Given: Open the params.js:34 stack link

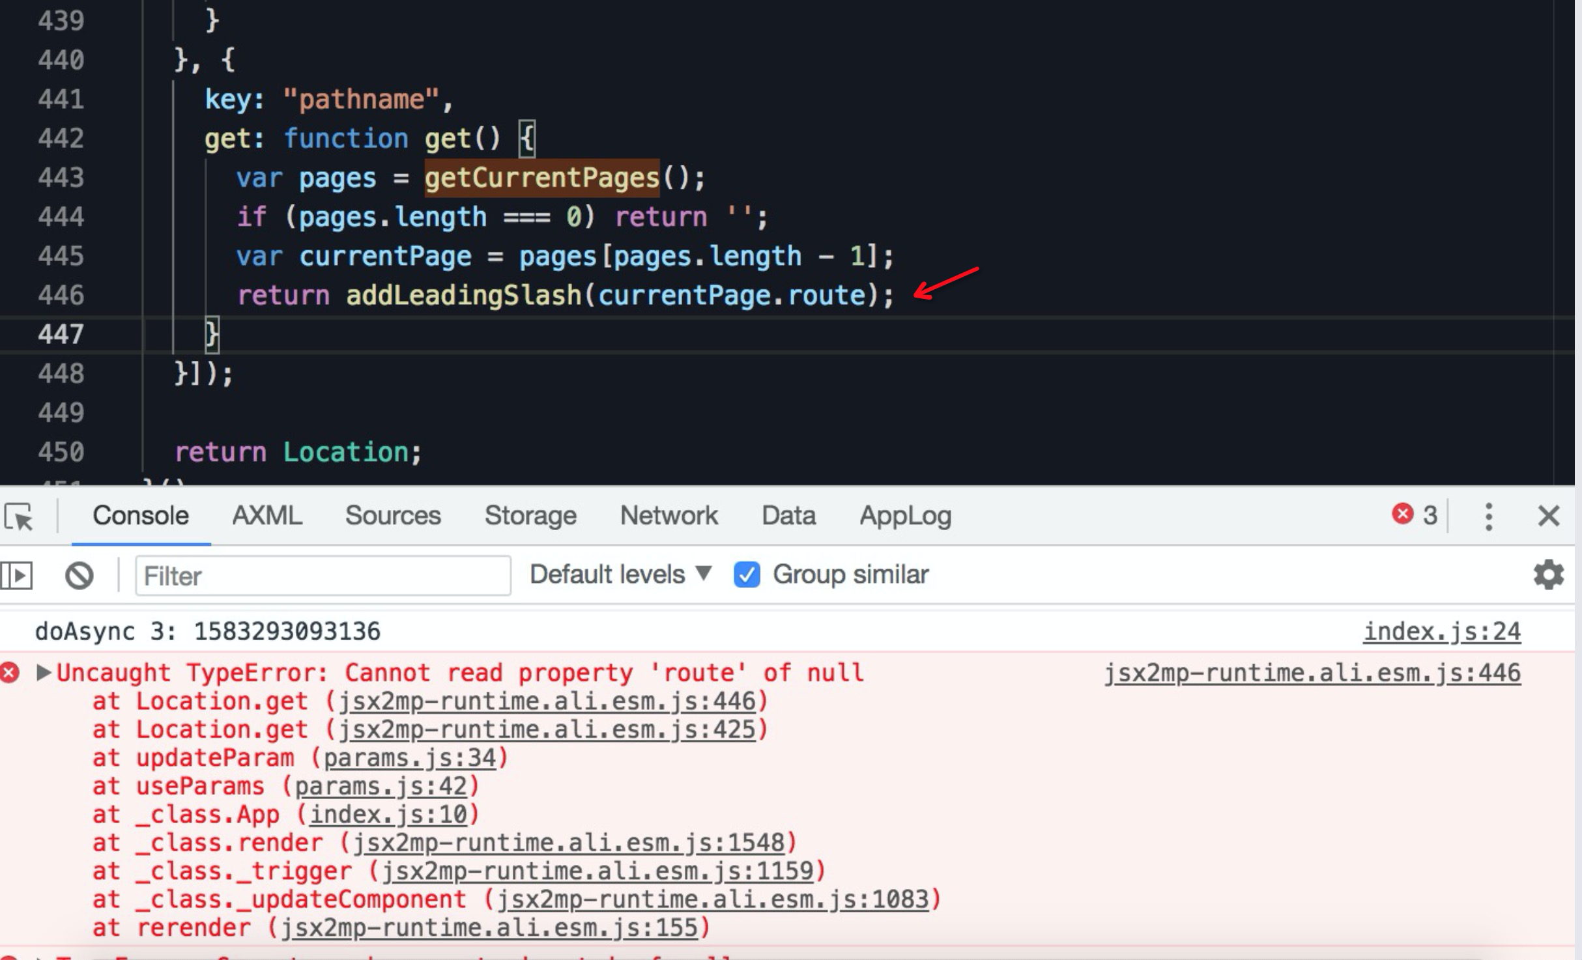Looking at the screenshot, I should (x=409, y=758).
